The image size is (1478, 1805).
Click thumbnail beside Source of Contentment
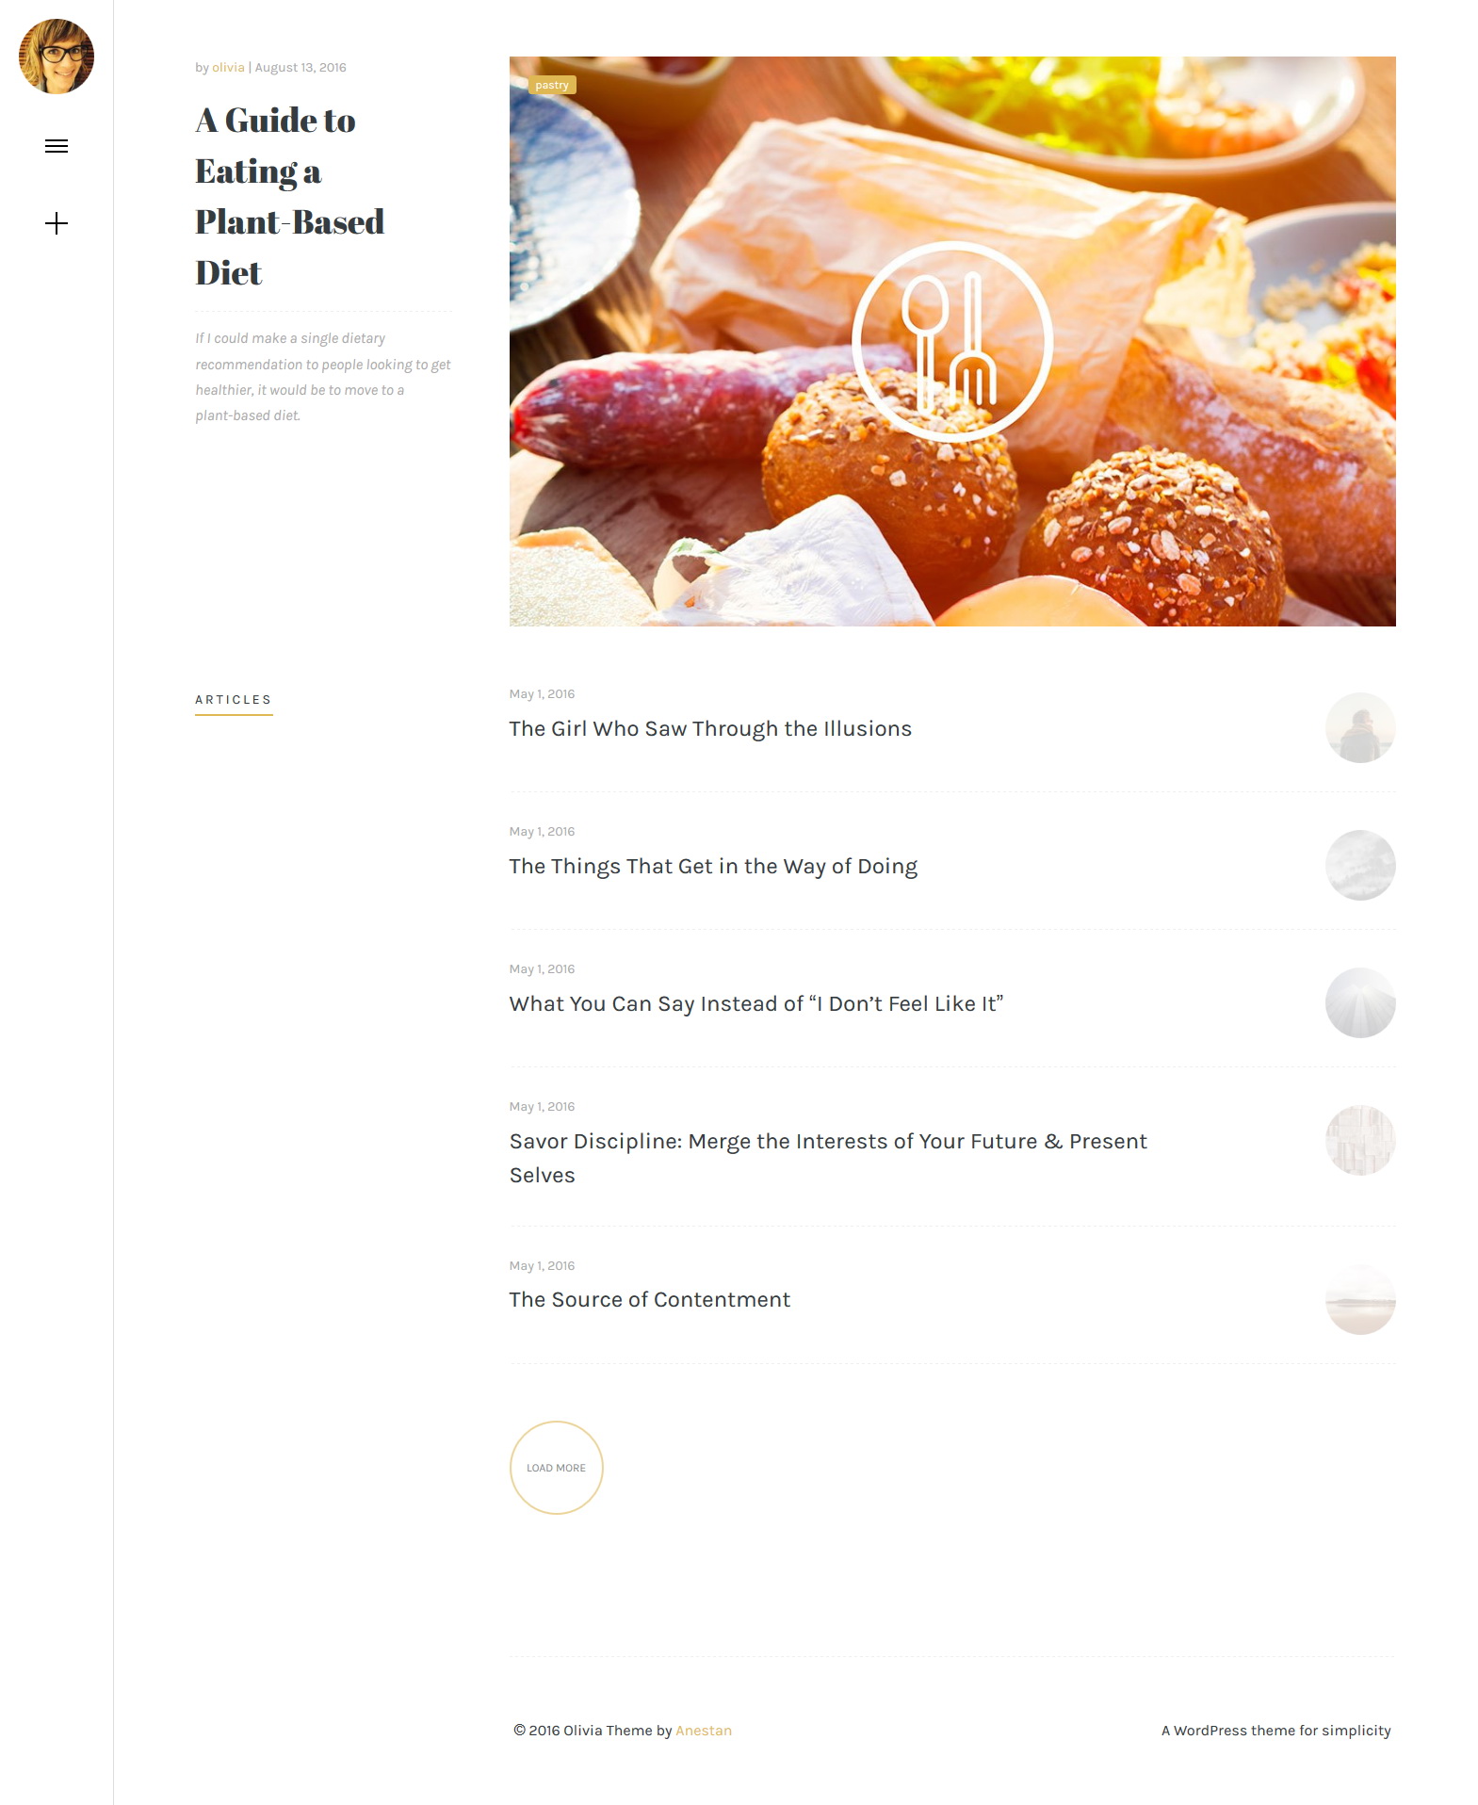tap(1360, 1300)
